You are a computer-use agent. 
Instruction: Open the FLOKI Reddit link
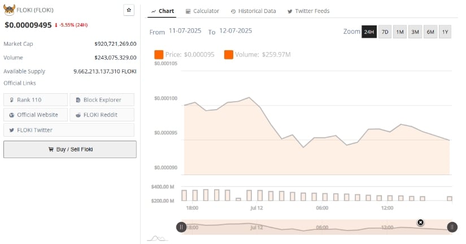(102, 115)
